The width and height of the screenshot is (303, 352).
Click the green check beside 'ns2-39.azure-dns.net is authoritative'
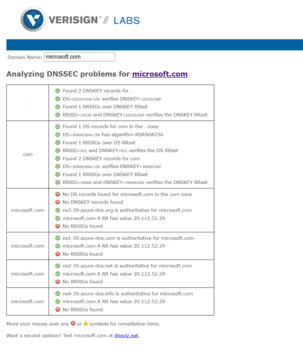click(58, 266)
